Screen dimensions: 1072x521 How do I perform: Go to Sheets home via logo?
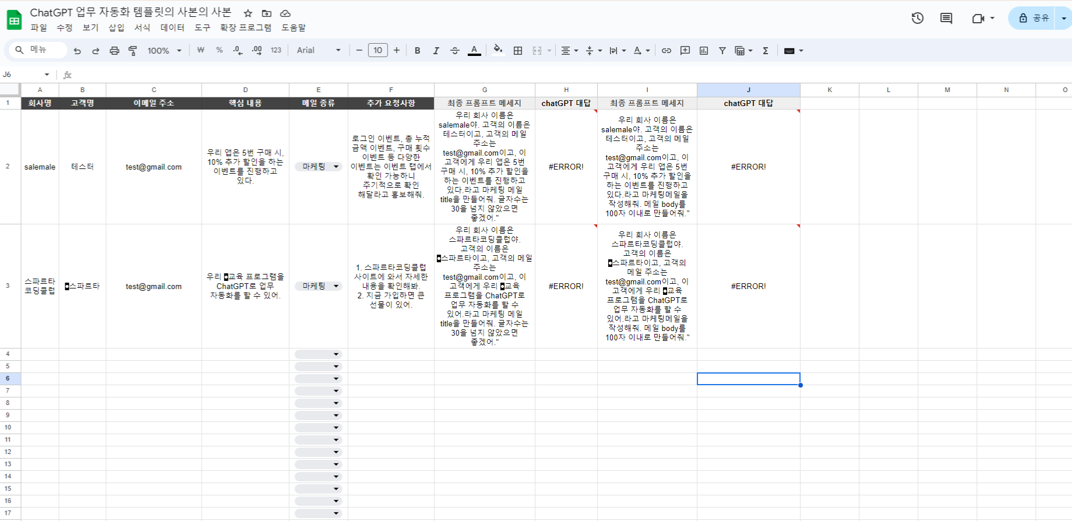pos(14,19)
